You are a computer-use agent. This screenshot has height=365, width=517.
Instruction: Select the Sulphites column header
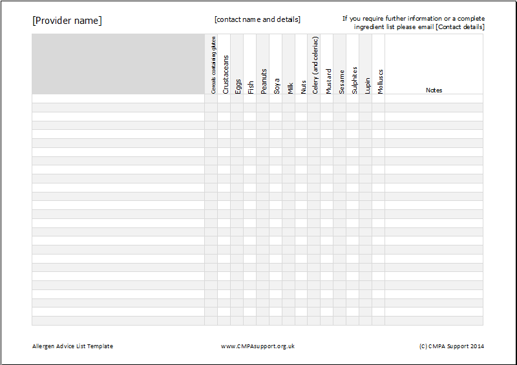click(x=354, y=81)
